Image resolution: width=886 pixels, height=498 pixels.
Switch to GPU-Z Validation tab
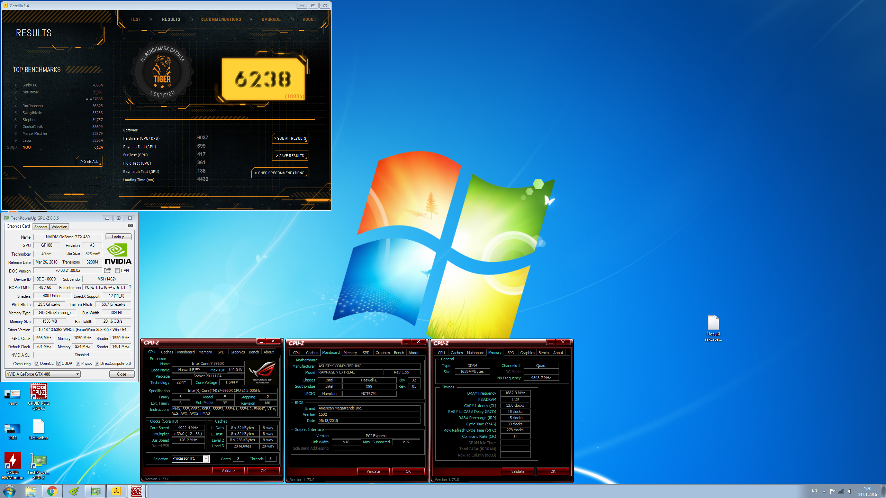pyautogui.click(x=59, y=227)
